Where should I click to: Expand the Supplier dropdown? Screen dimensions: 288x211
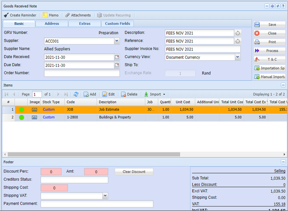pyautogui.click(x=117, y=41)
